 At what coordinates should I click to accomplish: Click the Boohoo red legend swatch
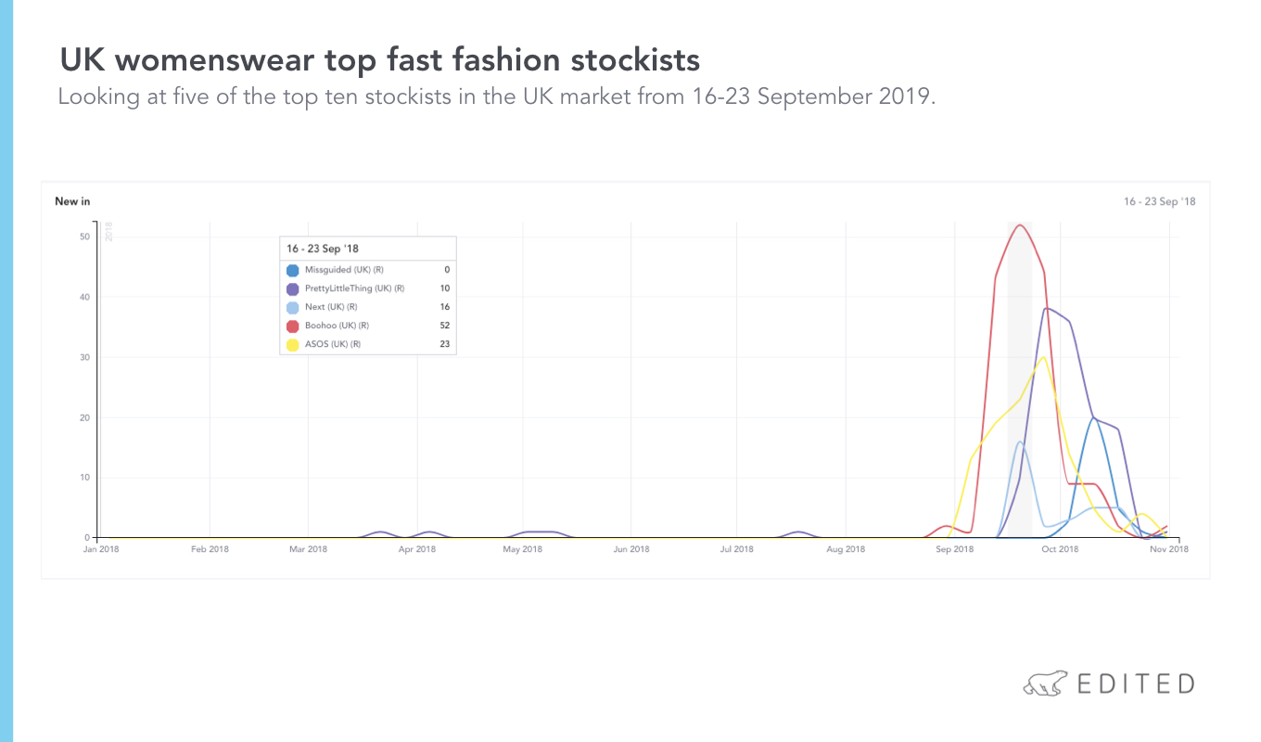point(293,326)
